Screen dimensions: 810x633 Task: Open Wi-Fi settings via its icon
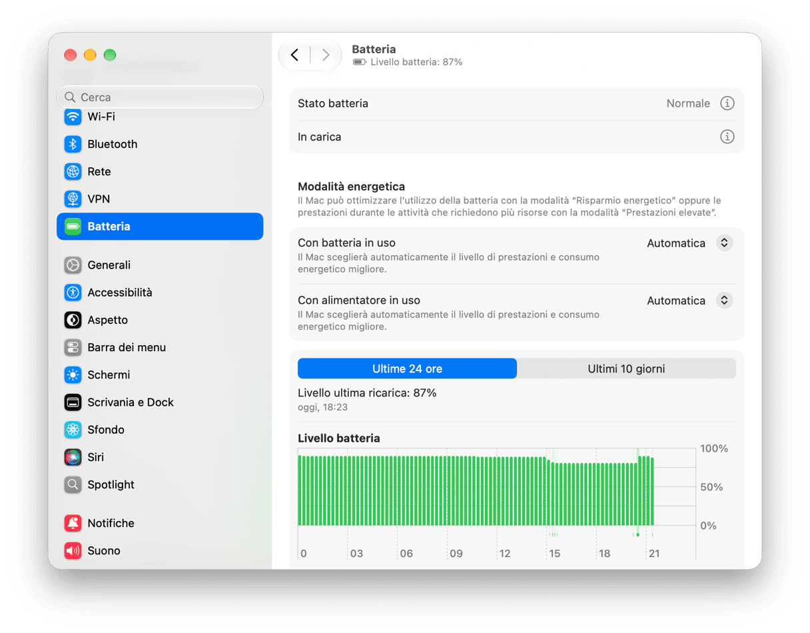tap(73, 117)
